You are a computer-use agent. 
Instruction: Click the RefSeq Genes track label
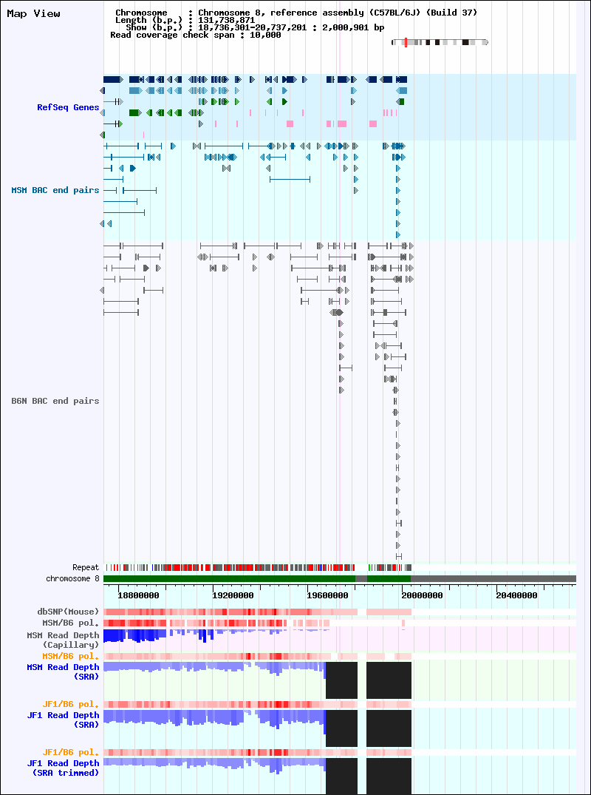click(68, 107)
